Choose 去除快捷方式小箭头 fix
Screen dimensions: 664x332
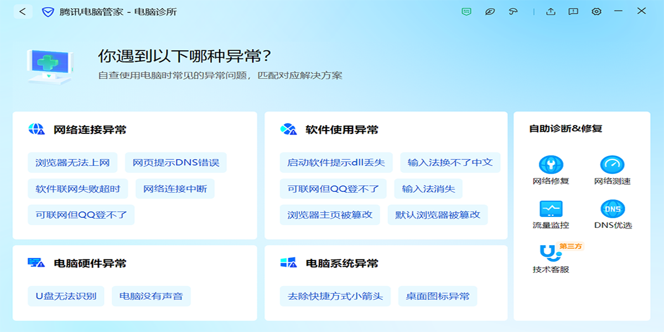[335, 296]
